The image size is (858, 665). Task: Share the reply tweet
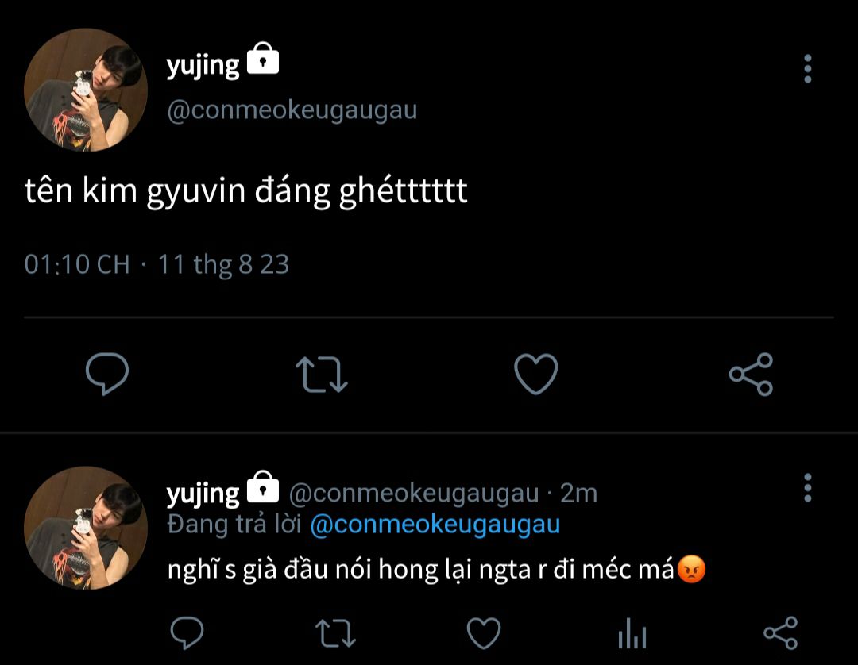[780, 633]
